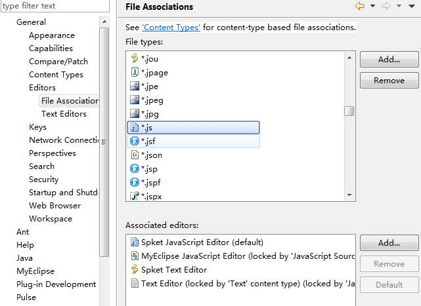Click the back navigation arrow icon
Image resolution: width=421 pixels, height=306 pixels.
[360, 7]
